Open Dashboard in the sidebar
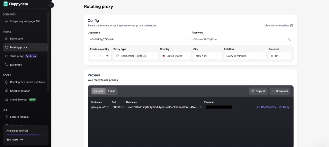This screenshot has height=147, width=329. click(16, 39)
